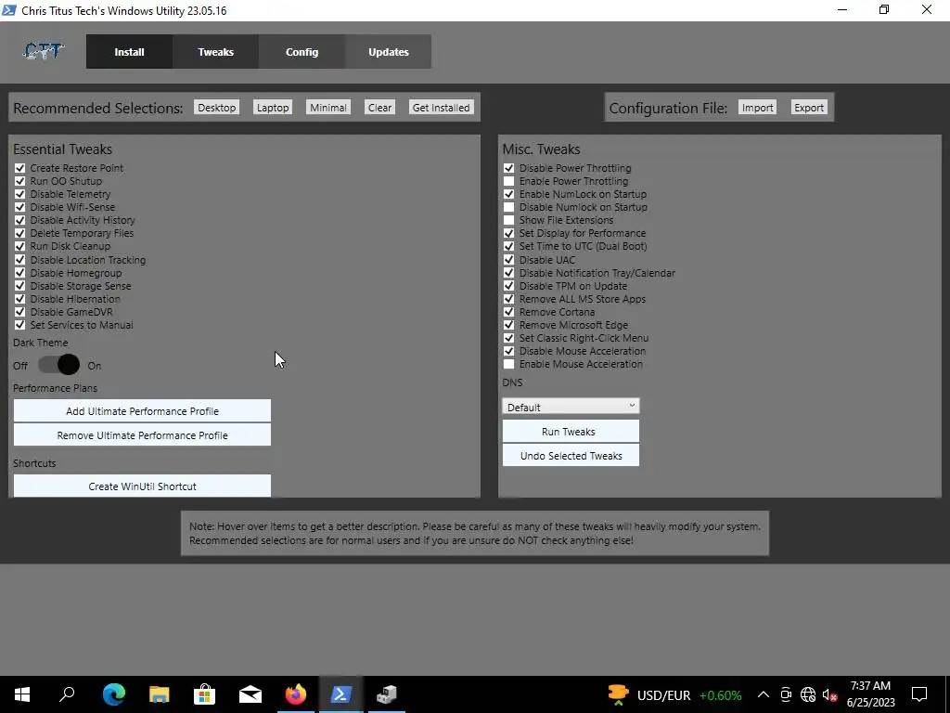The height and width of the screenshot is (713, 950).
Task: Open Microsoft Store from taskbar
Action: pyautogui.click(x=205, y=694)
